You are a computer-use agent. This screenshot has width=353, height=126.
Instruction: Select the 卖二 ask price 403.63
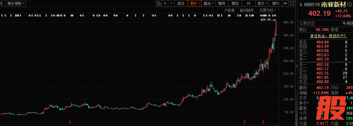point(322,55)
